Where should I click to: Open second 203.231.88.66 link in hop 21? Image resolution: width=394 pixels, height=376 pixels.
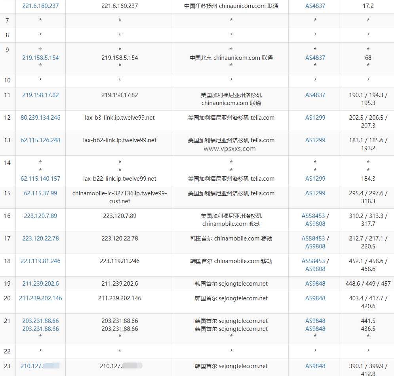(40, 329)
